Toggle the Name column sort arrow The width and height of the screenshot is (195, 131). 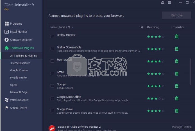pyautogui.click(x=72, y=27)
